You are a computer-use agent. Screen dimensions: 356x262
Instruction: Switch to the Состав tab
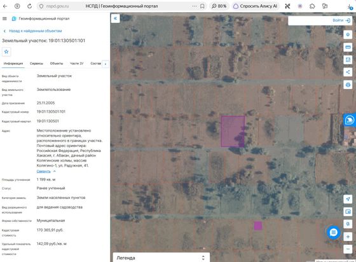point(95,64)
